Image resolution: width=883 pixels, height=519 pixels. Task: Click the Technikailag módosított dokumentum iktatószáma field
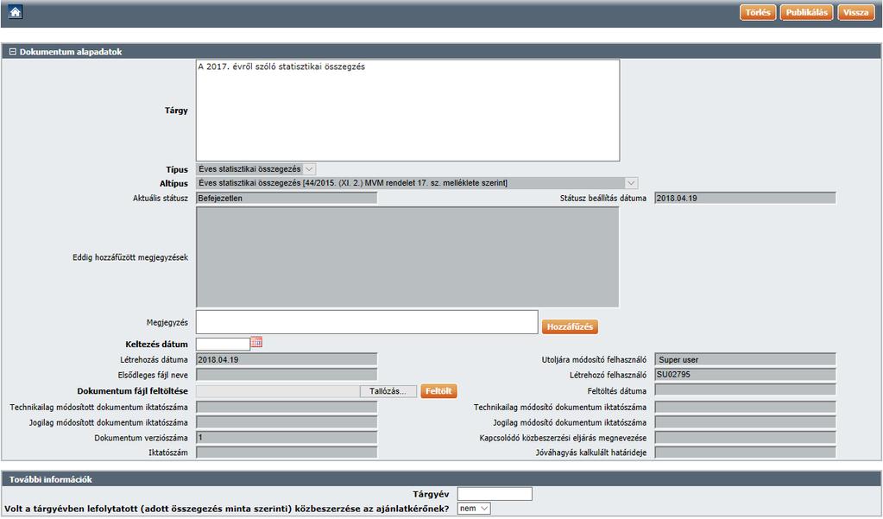click(x=287, y=407)
